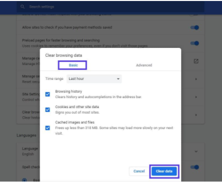The height and width of the screenshot is (182, 222).
Task: Toggle the Spell check switch
Action: 194,167
